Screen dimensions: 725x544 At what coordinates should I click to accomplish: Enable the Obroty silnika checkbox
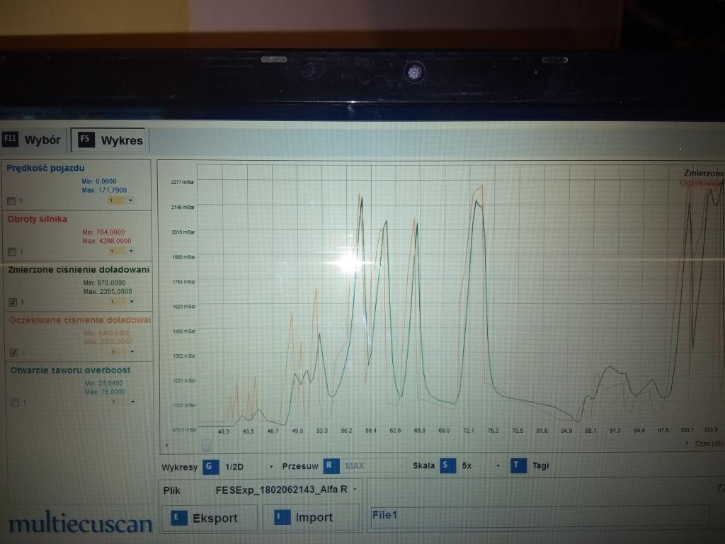click(x=12, y=251)
